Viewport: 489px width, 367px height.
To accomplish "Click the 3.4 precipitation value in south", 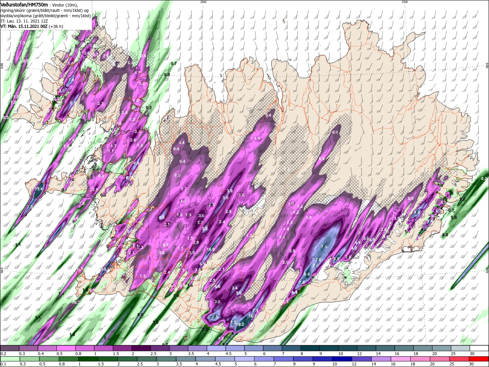I will (x=235, y=288).
